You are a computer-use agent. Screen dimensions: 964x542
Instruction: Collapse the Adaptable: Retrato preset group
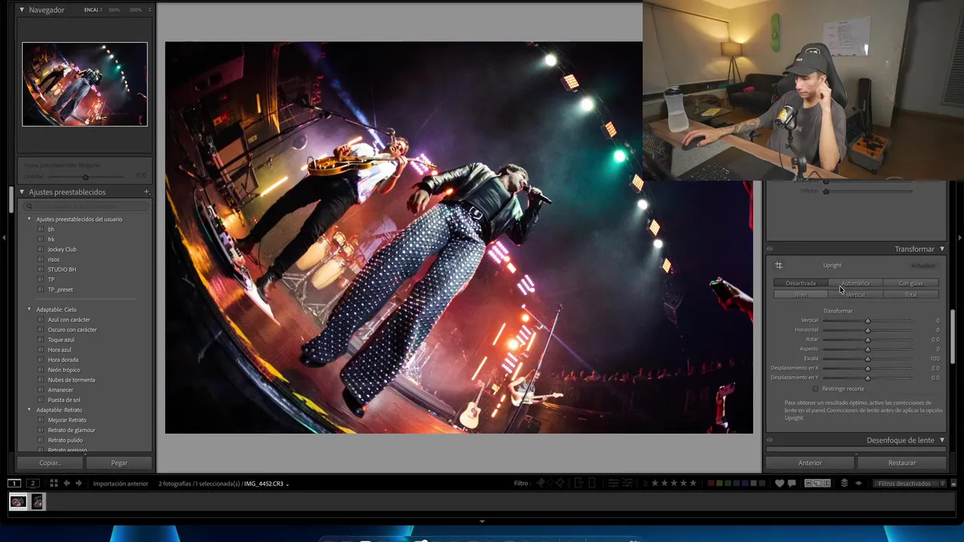point(29,410)
